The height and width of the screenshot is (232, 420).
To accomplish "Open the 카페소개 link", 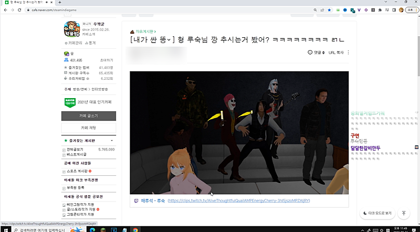I will point(88,34).
